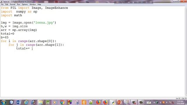Open the green Notepad++ taskbar icon
This screenshot has height=105, width=187.
pos(91,102)
